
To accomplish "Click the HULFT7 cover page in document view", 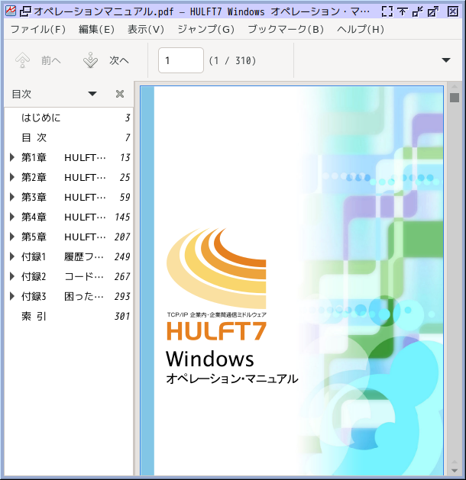I will click(x=292, y=281).
